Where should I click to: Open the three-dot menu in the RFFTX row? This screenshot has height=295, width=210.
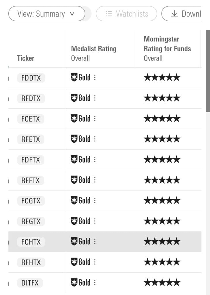(x=95, y=180)
